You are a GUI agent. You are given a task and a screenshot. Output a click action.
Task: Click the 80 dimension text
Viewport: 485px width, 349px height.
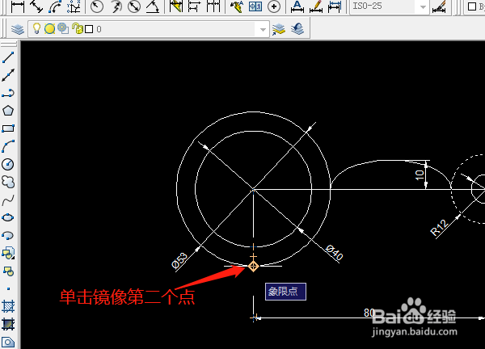click(369, 313)
